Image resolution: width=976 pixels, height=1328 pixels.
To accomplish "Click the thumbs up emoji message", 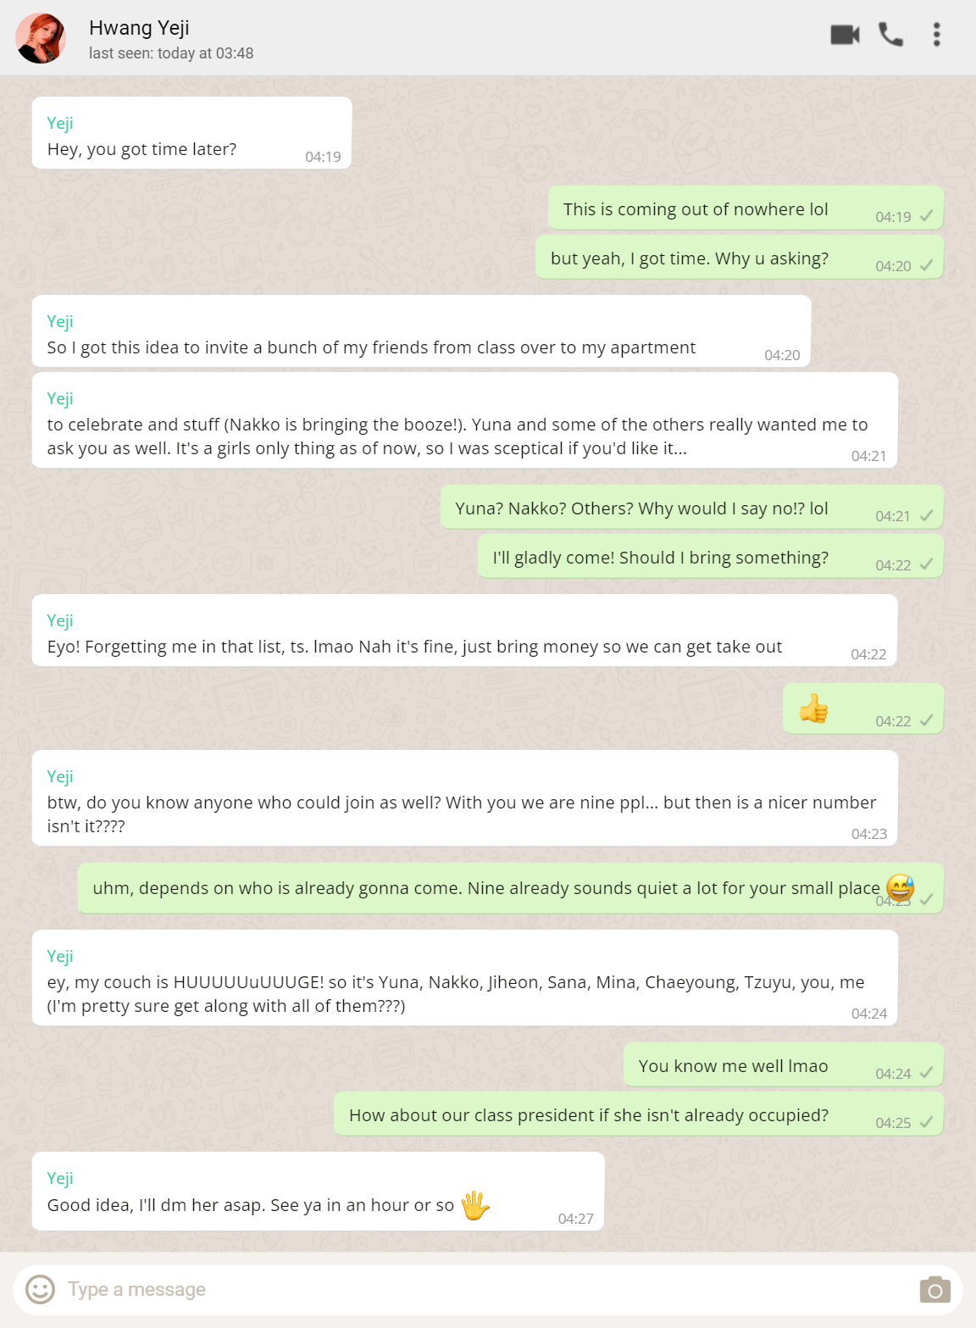I will click(814, 708).
